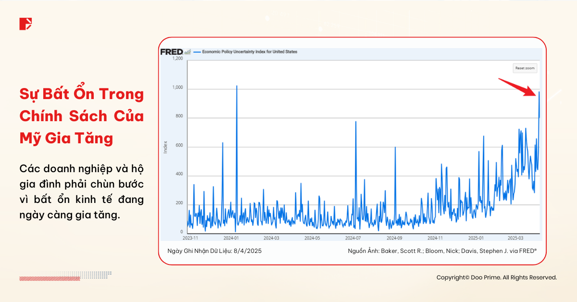This screenshot has width=577, height=302.
Task: Click the 2023-11 x-axis label
Action: tap(190, 238)
